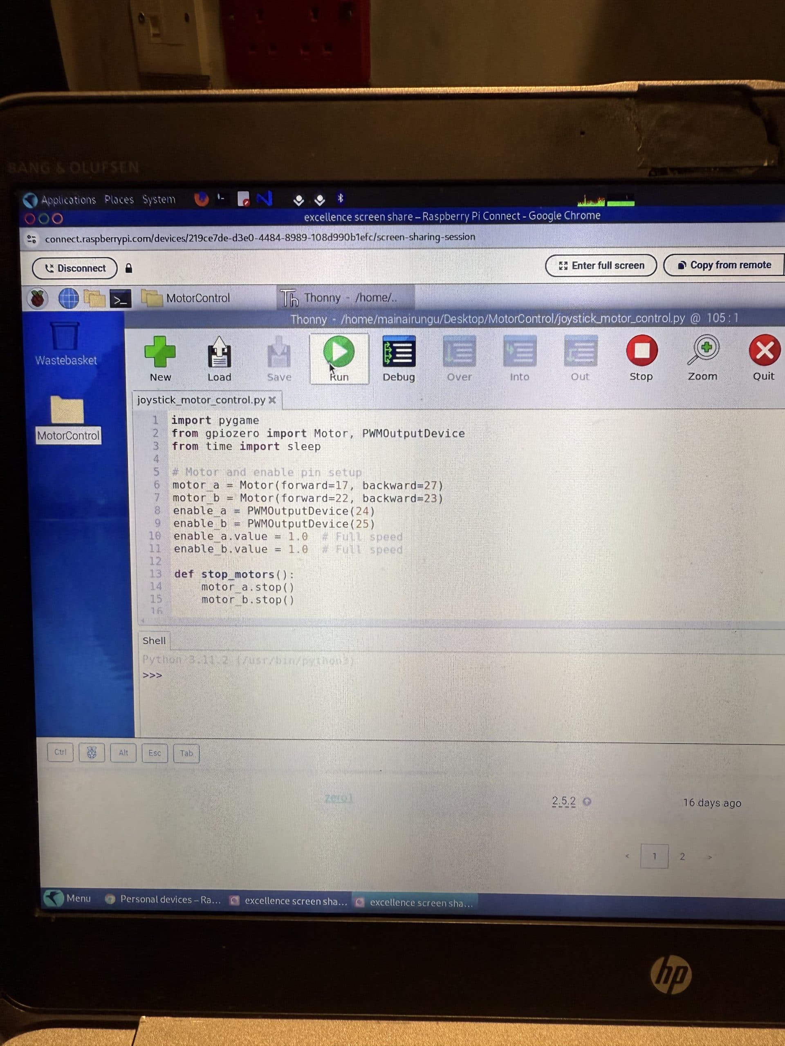Open the web browser globe icon
This screenshot has width=785, height=1046.
[x=68, y=299]
